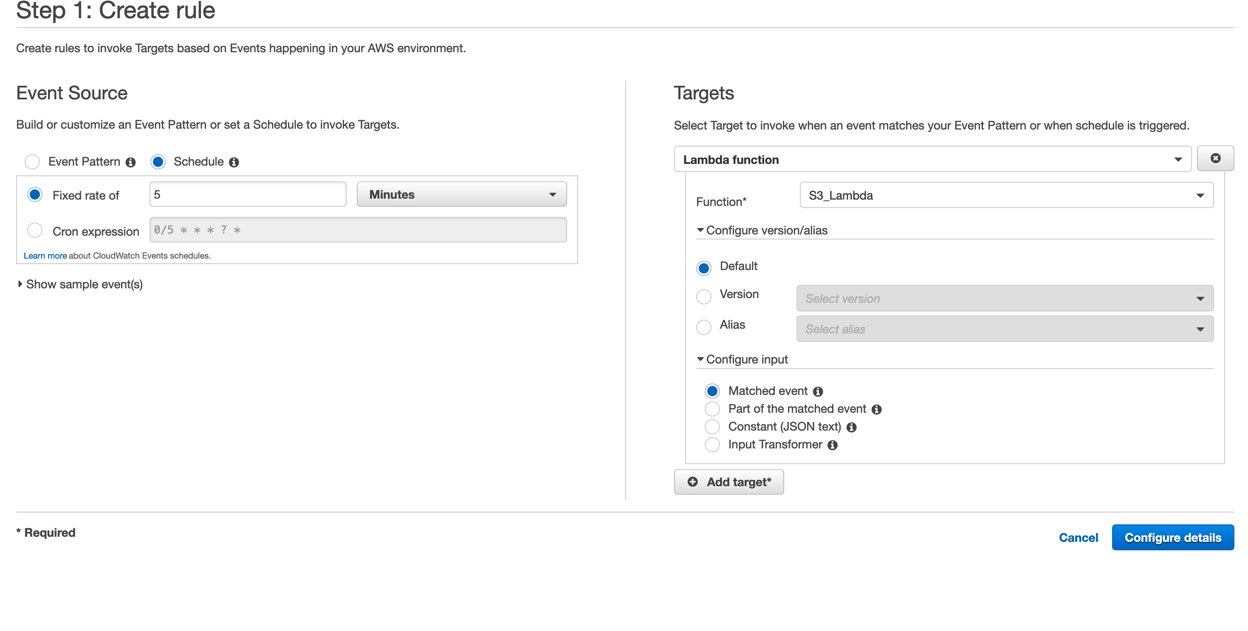1248x631 pixels.
Task: Choose the Alias radio button
Action: tap(704, 327)
